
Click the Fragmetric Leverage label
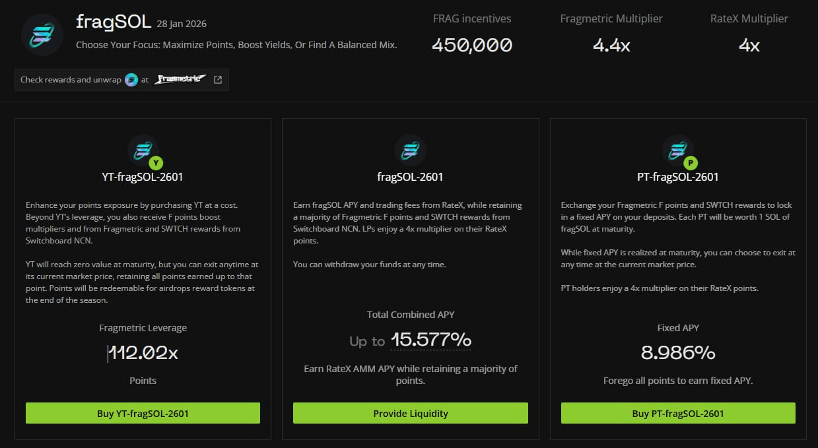(x=143, y=328)
